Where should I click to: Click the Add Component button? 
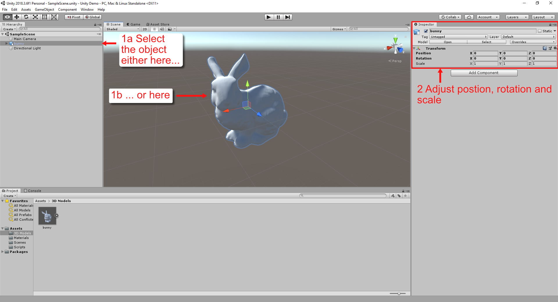[x=484, y=73]
